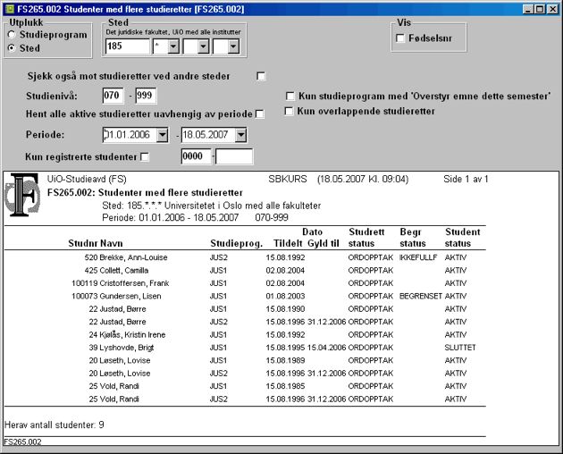Click the 'Studrett status' column header
Viewport: 563px width, 454px height.
click(x=366, y=238)
